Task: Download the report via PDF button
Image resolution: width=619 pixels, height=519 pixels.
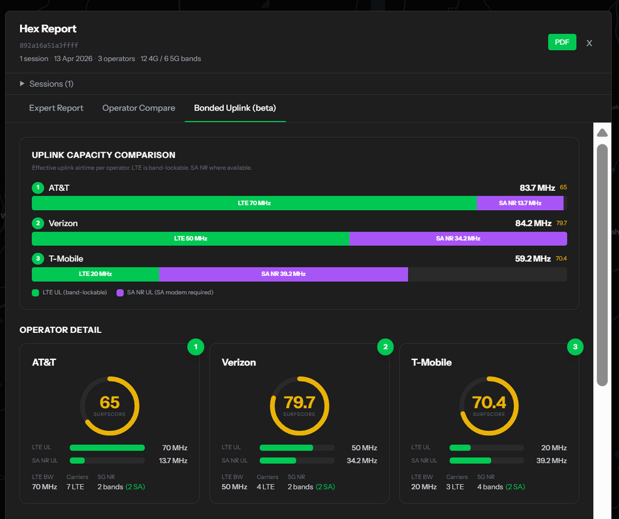Action: [x=562, y=42]
